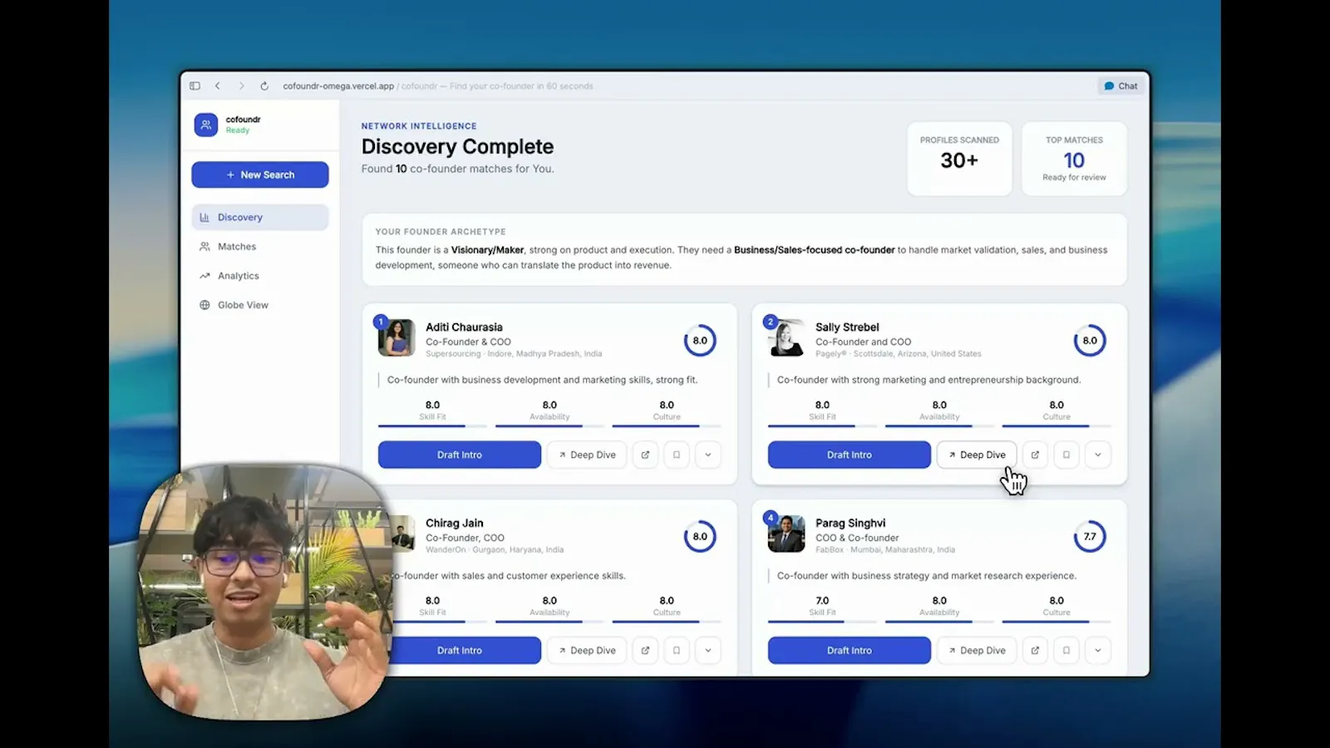Screen dimensions: 1330x748
Task: Deep Dive on Chirag Jain
Action: (587, 650)
